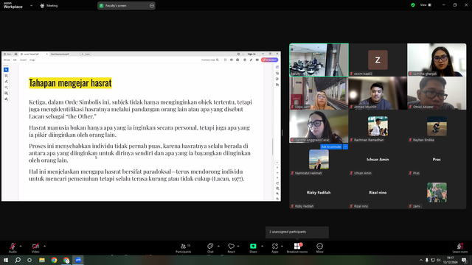
Task: Open the Participants panel
Action: [184, 248]
